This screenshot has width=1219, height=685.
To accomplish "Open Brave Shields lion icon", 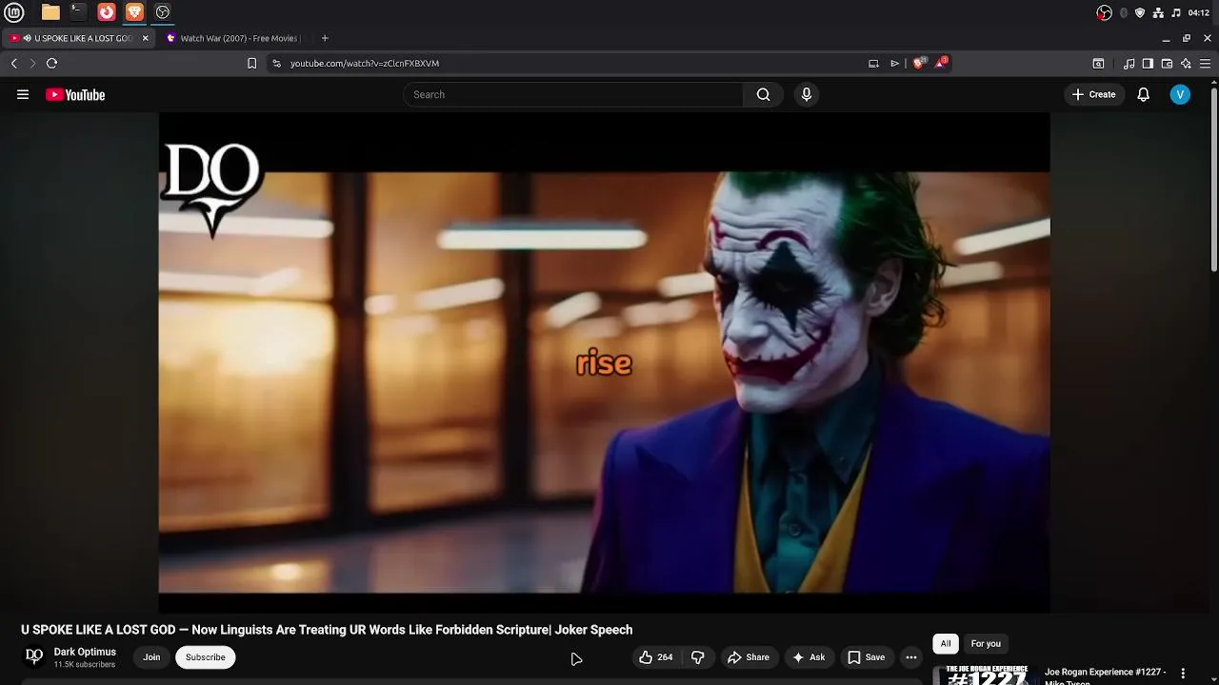I will click(919, 63).
